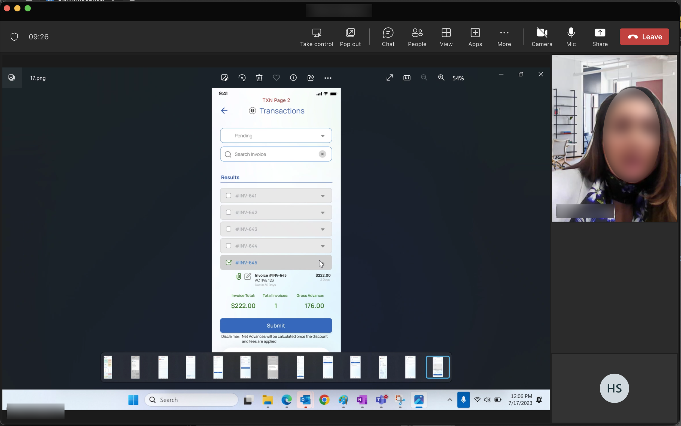Rotate image in photo viewer toolbar
This screenshot has height=426, width=681.
(242, 78)
